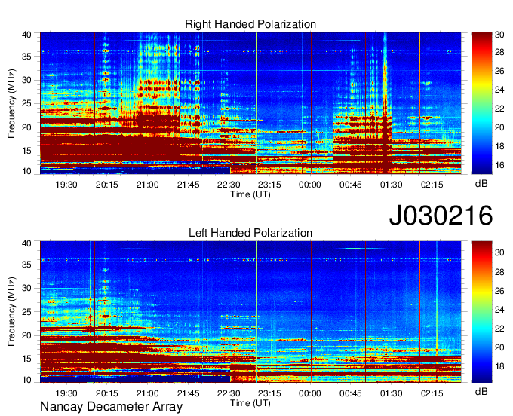Click the bottom plot's 'Time (UT)' axis label
The width and height of the screenshot is (513, 416).
tap(250, 403)
